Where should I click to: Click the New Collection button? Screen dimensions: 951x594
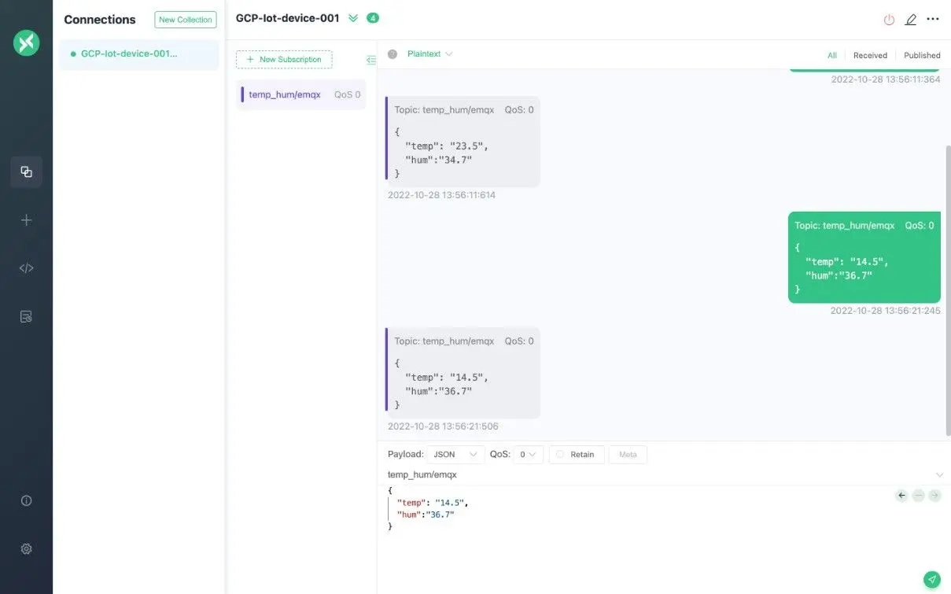(x=185, y=19)
